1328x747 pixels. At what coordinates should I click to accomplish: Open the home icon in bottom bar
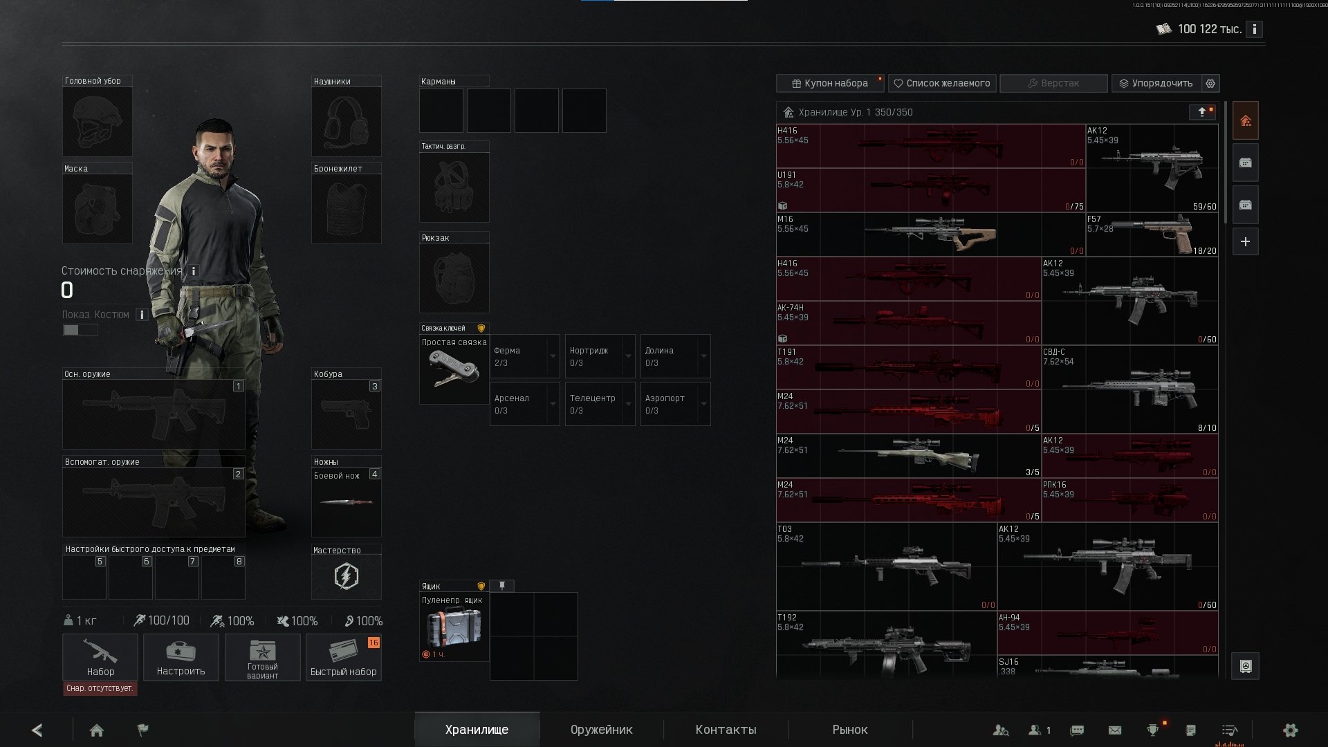tap(97, 730)
